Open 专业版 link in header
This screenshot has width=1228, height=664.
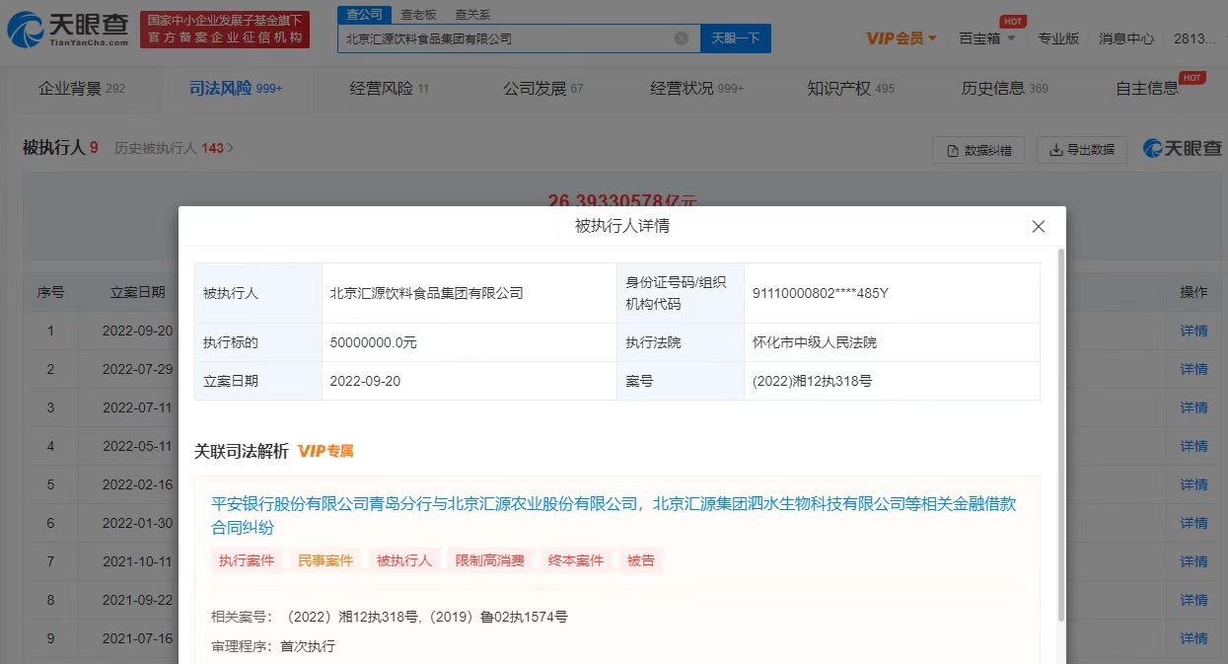click(1058, 38)
